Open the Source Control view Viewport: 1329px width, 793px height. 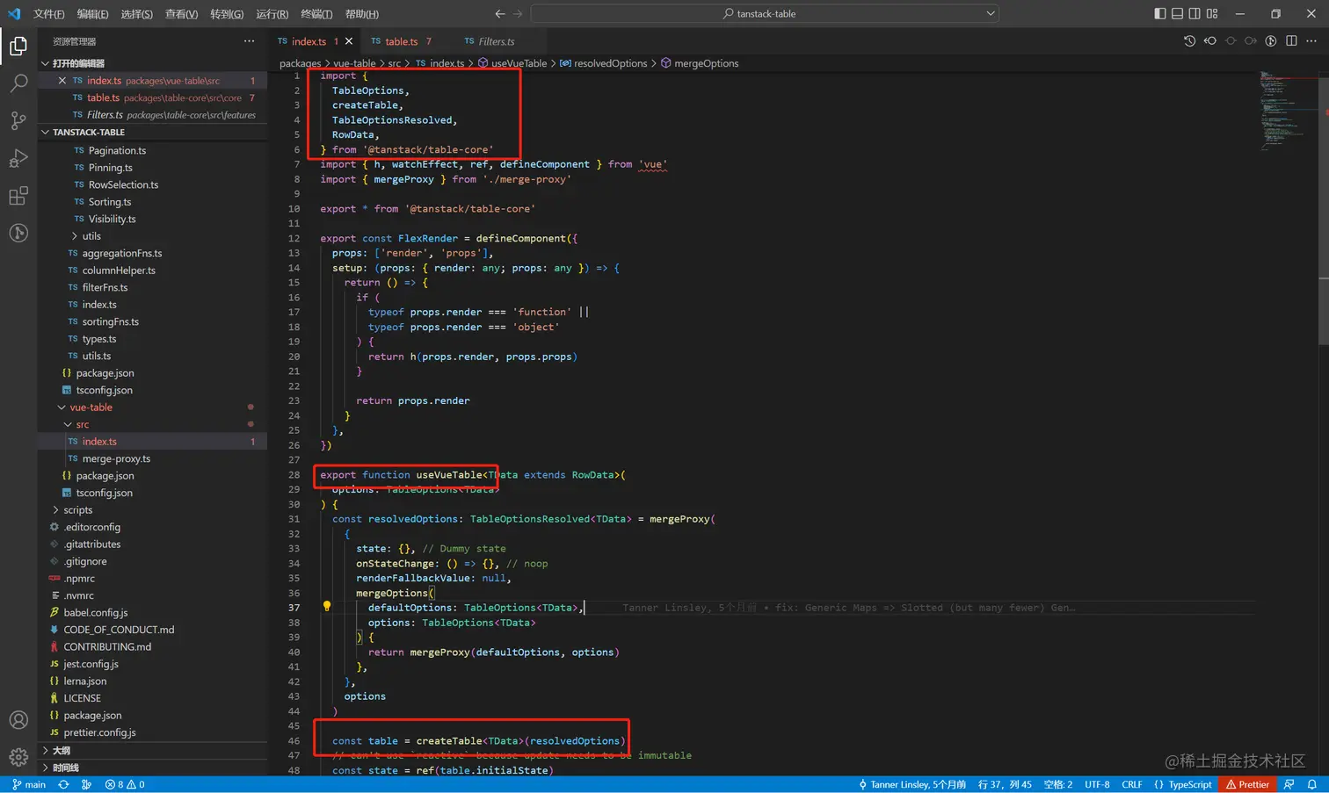(x=18, y=121)
